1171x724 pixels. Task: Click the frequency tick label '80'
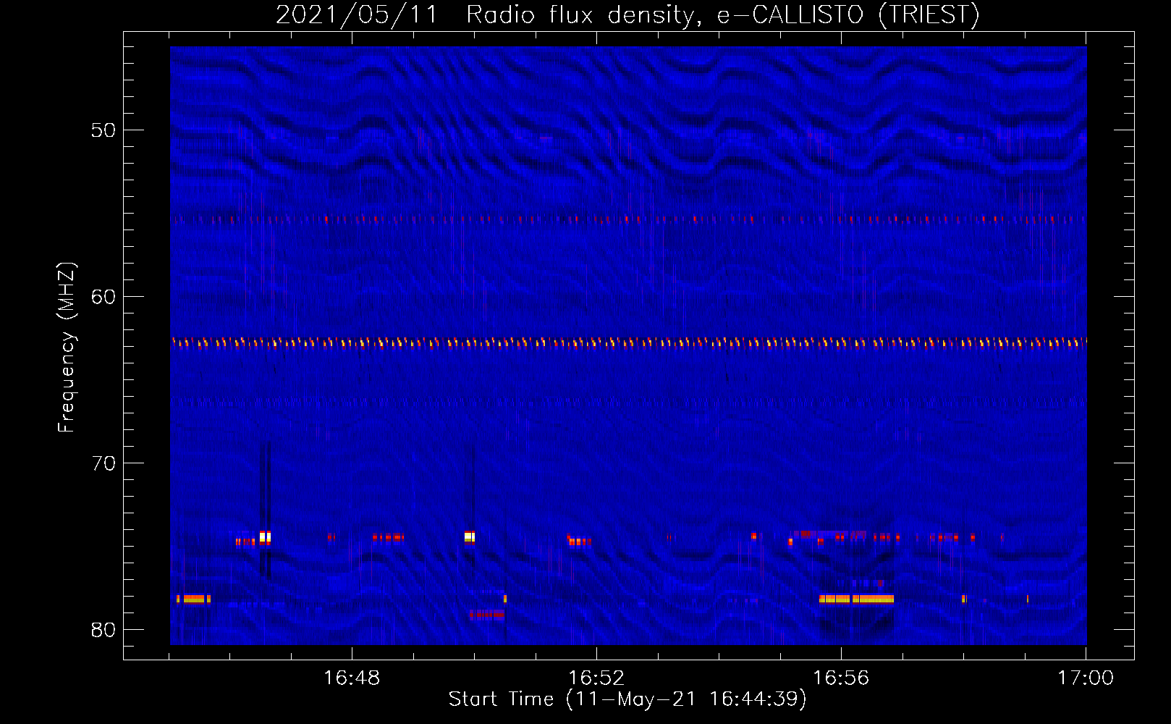[103, 630]
